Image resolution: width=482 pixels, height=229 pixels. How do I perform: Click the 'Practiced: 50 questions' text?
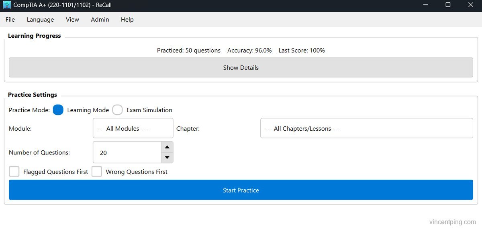coord(189,51)
